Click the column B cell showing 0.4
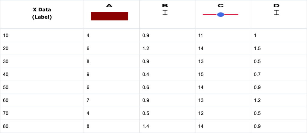The image size is (307, 133). 146,75
